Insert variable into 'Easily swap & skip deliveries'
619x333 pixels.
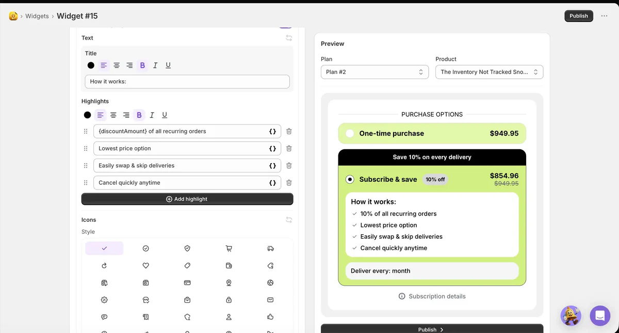(273, 166)
